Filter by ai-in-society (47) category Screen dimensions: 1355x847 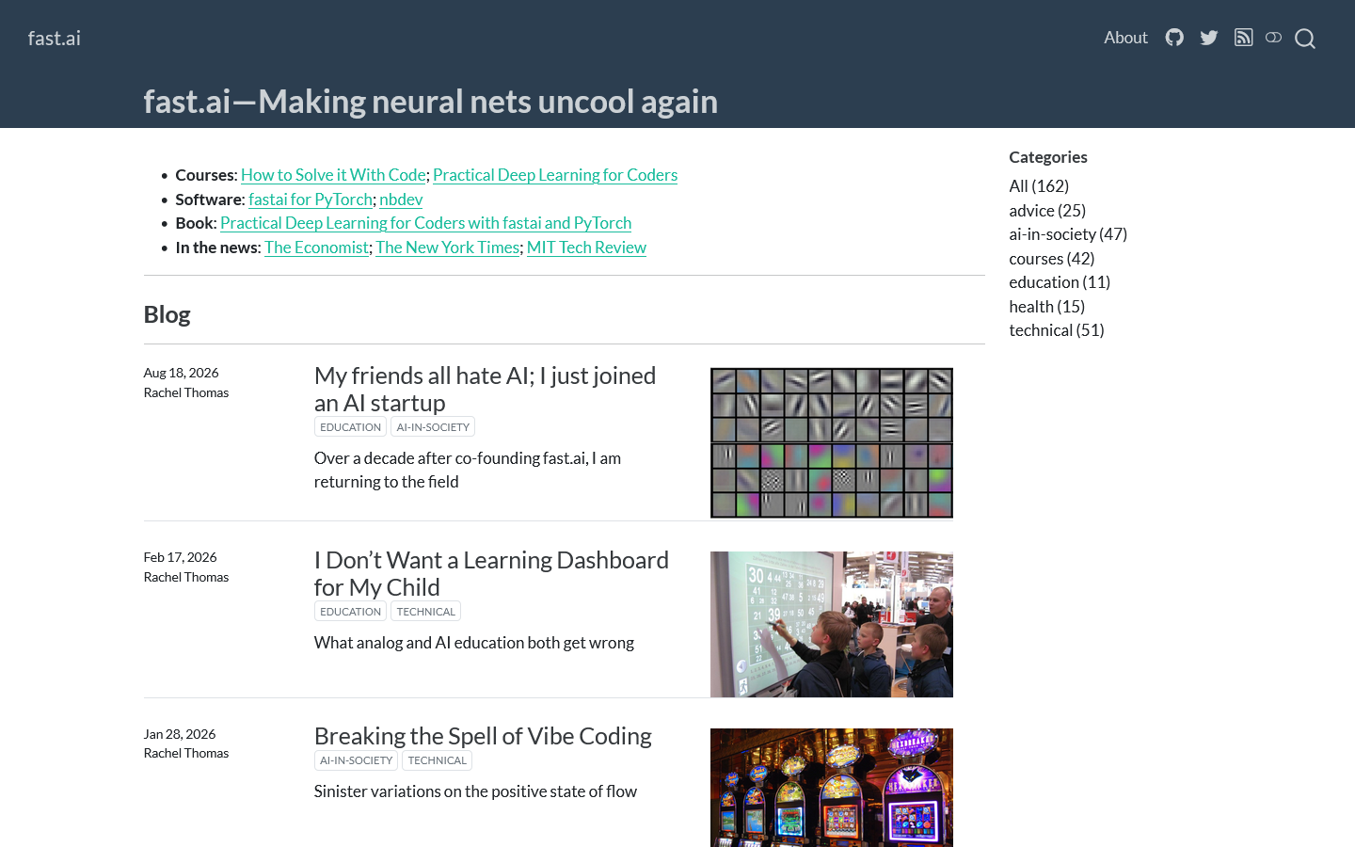click(1068, 234)
